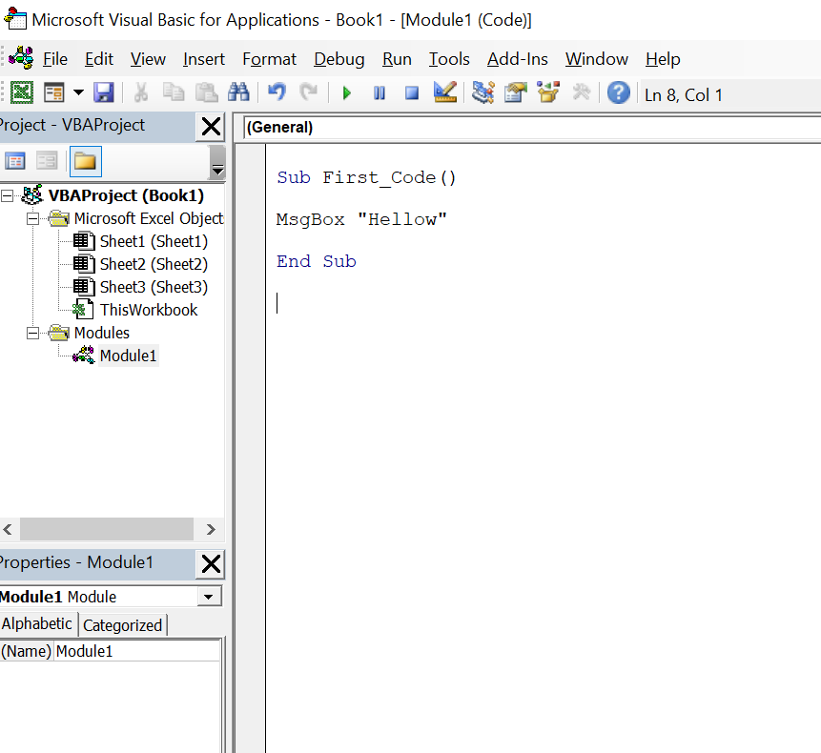Open the Run menu

click(x=397, y=59)
